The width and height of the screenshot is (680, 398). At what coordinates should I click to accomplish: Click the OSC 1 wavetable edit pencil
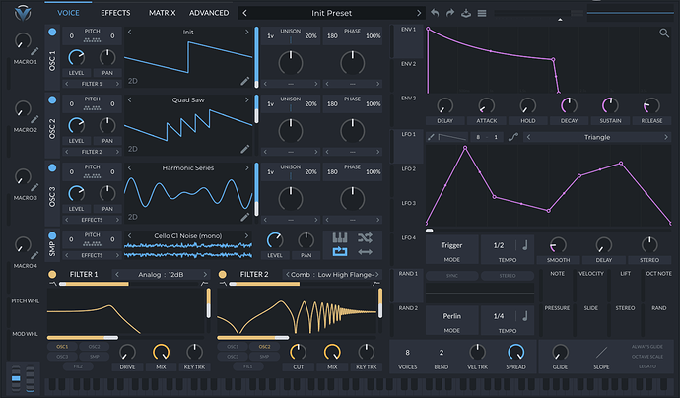coord(244,81)
